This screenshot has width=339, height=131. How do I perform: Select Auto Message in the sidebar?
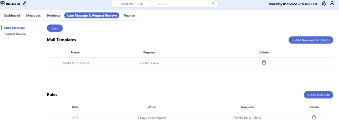pyautogui.click(x=14, y=28)
